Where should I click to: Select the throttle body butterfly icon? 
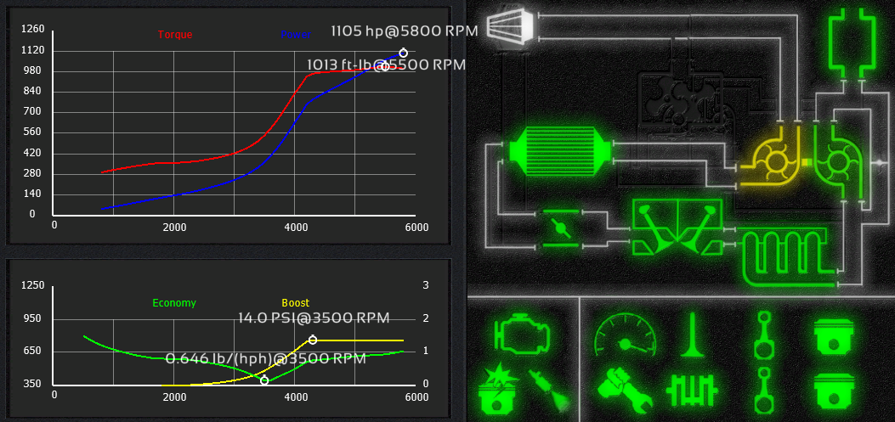[x=560, y=228]
